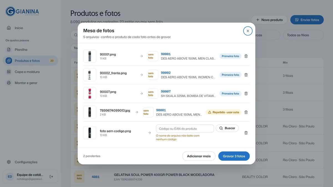Close the Mesa de fotos dialog
The height and width of the screenshot is (187, 333).
pyautogui.click(x=248, y=31)
